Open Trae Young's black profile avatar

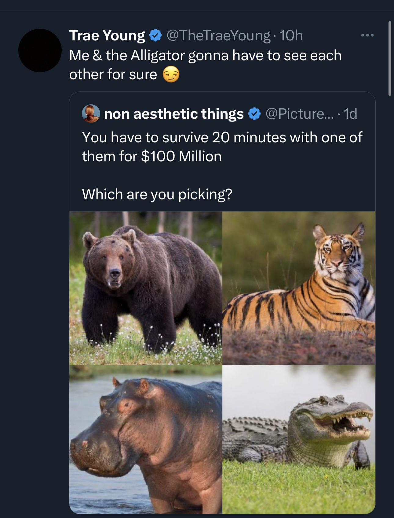coord(40,50)
